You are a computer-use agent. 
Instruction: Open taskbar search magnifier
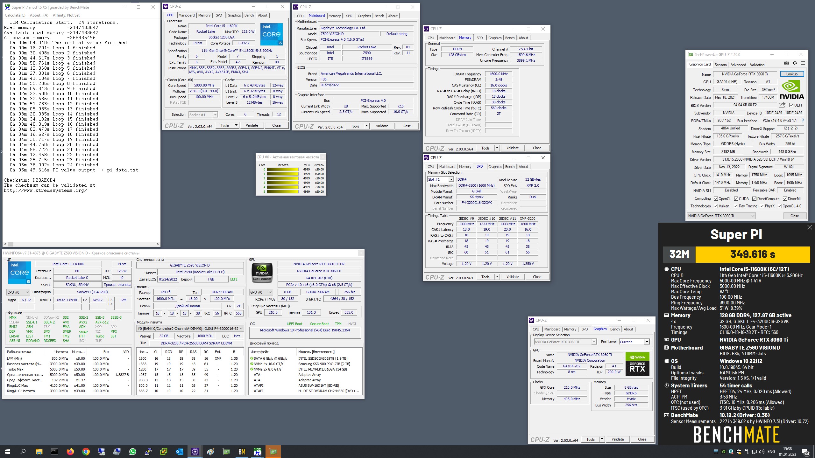(23, 451)
